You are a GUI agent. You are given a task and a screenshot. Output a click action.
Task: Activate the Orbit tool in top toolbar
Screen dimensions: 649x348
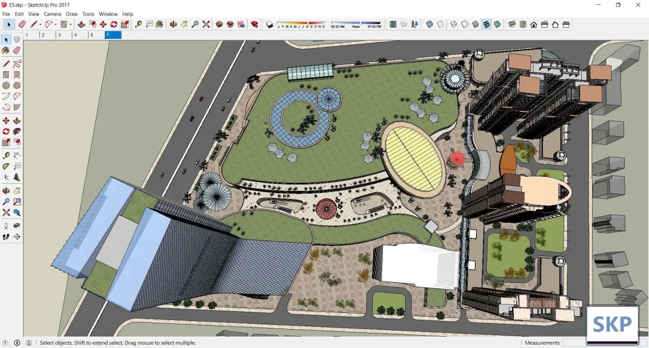pos(173,24)
